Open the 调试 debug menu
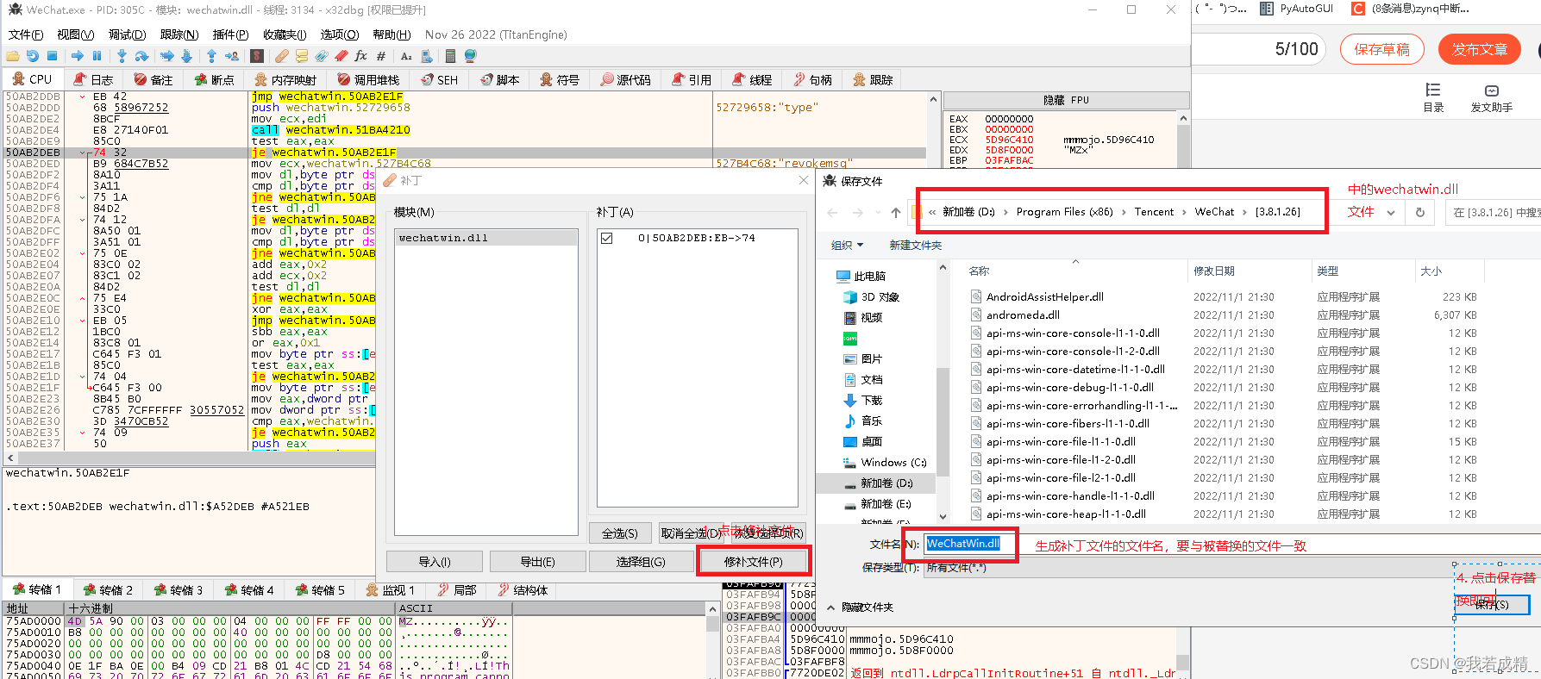The height and width of the screenshot is (679, 1541). click(x=127, y=34)
